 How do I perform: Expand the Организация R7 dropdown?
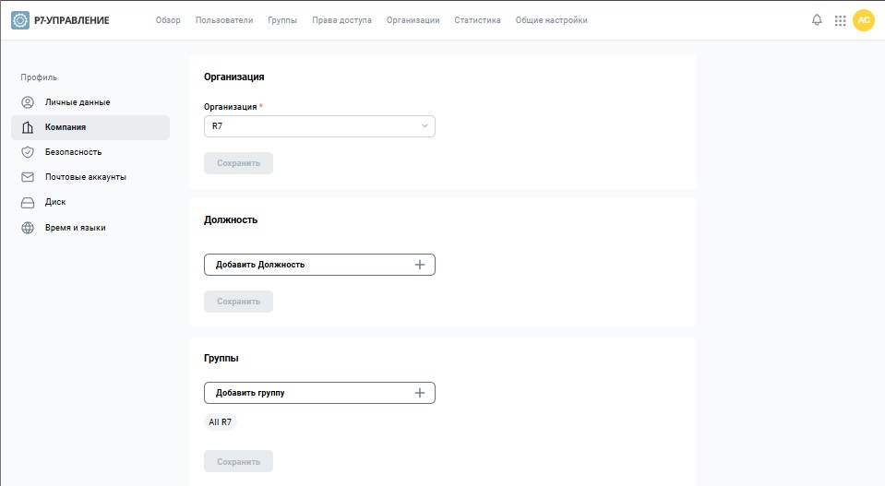tap(319, 126)
